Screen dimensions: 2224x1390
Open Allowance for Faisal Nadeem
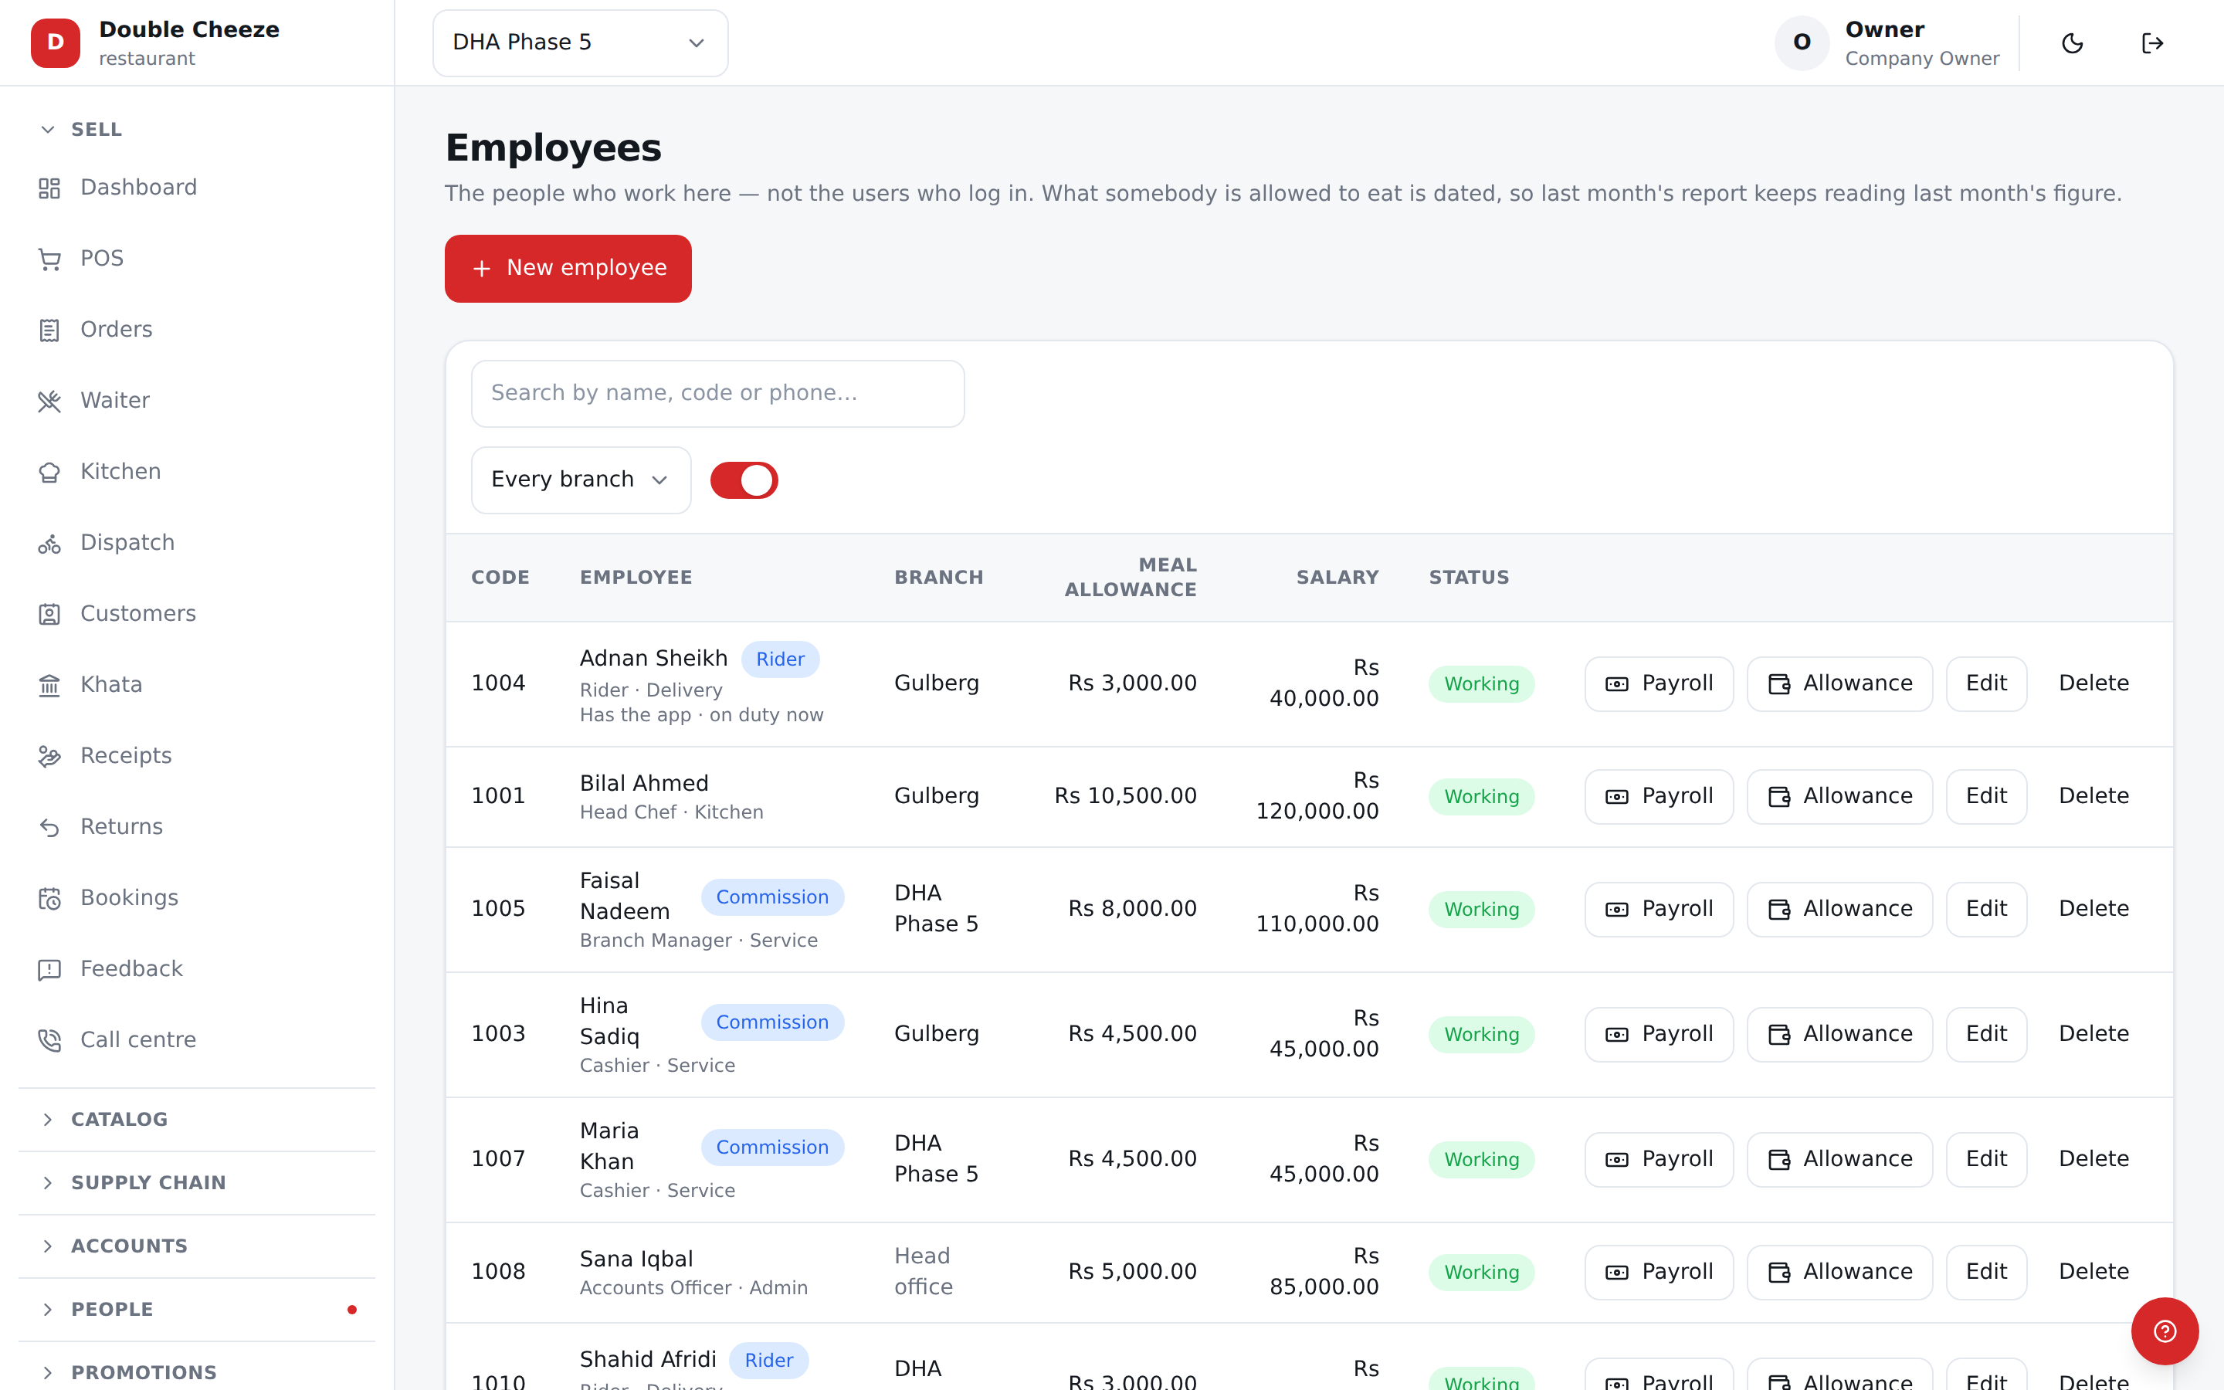[x=1839, y=909]
